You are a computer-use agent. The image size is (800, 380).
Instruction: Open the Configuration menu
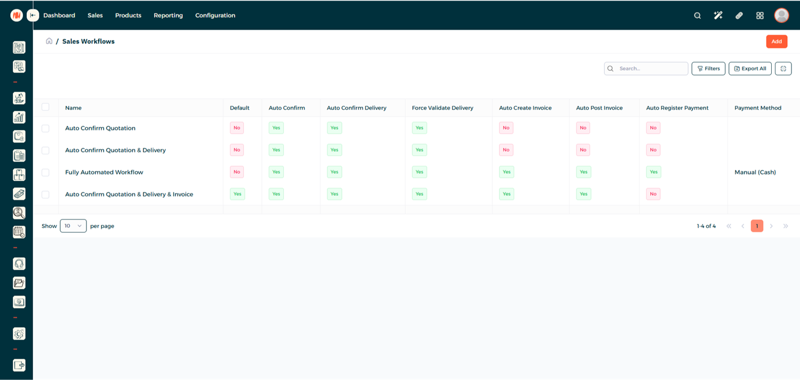pyautogui.click(x=215, y=15)
